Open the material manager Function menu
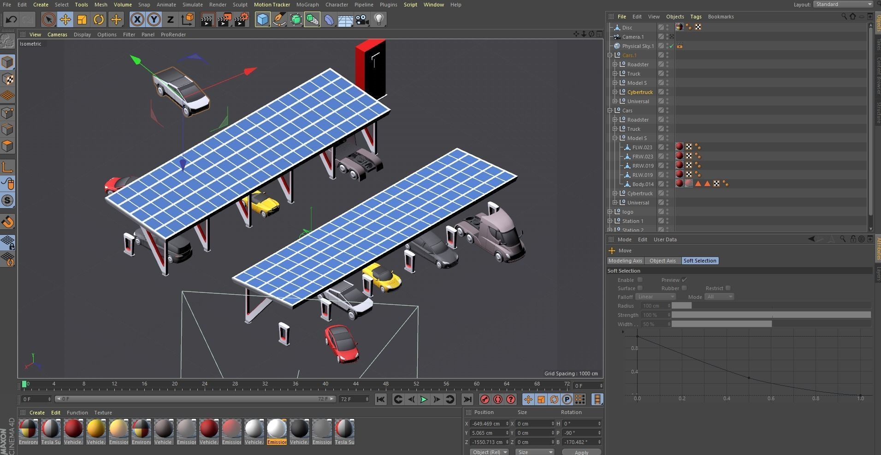 (x=77, y=413)
